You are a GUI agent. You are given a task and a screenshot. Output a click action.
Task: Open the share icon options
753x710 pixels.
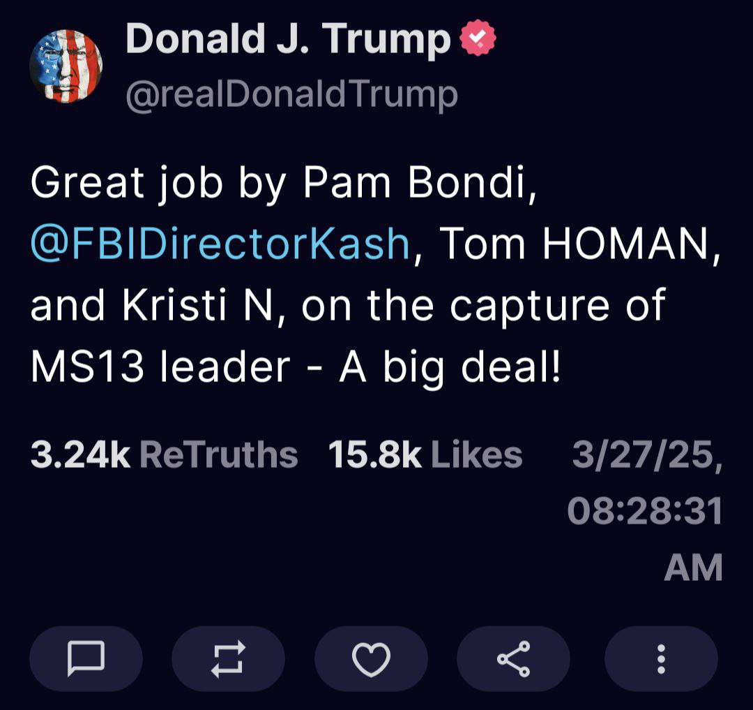[513, 658]
